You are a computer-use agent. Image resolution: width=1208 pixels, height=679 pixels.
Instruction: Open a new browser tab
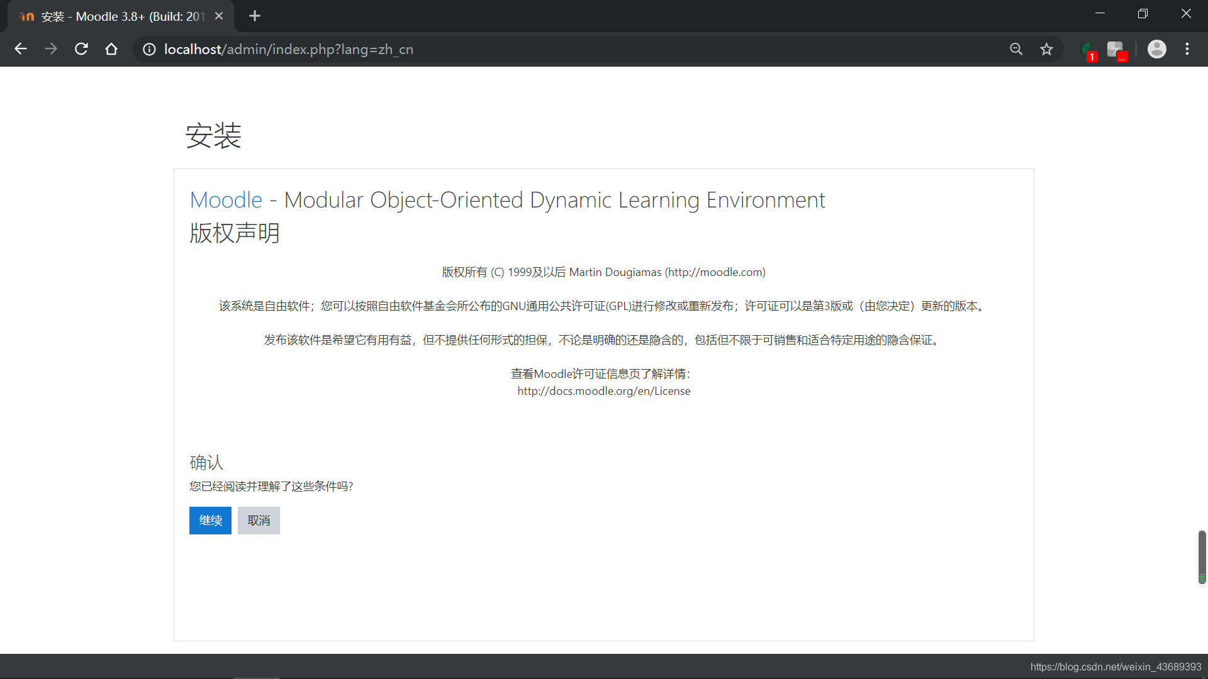click(x=255, y=16)
